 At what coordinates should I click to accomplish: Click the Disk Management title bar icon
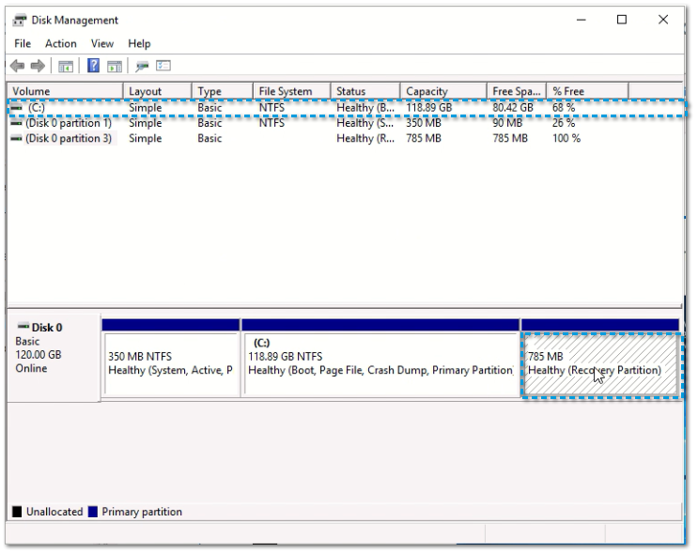pos(21,21)
